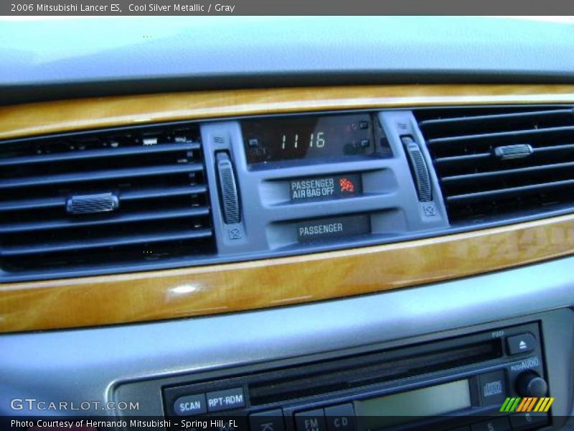This screenshot has height=431, width=574.
Task: Move the right vent direction tab
Action: pos(513,152)
